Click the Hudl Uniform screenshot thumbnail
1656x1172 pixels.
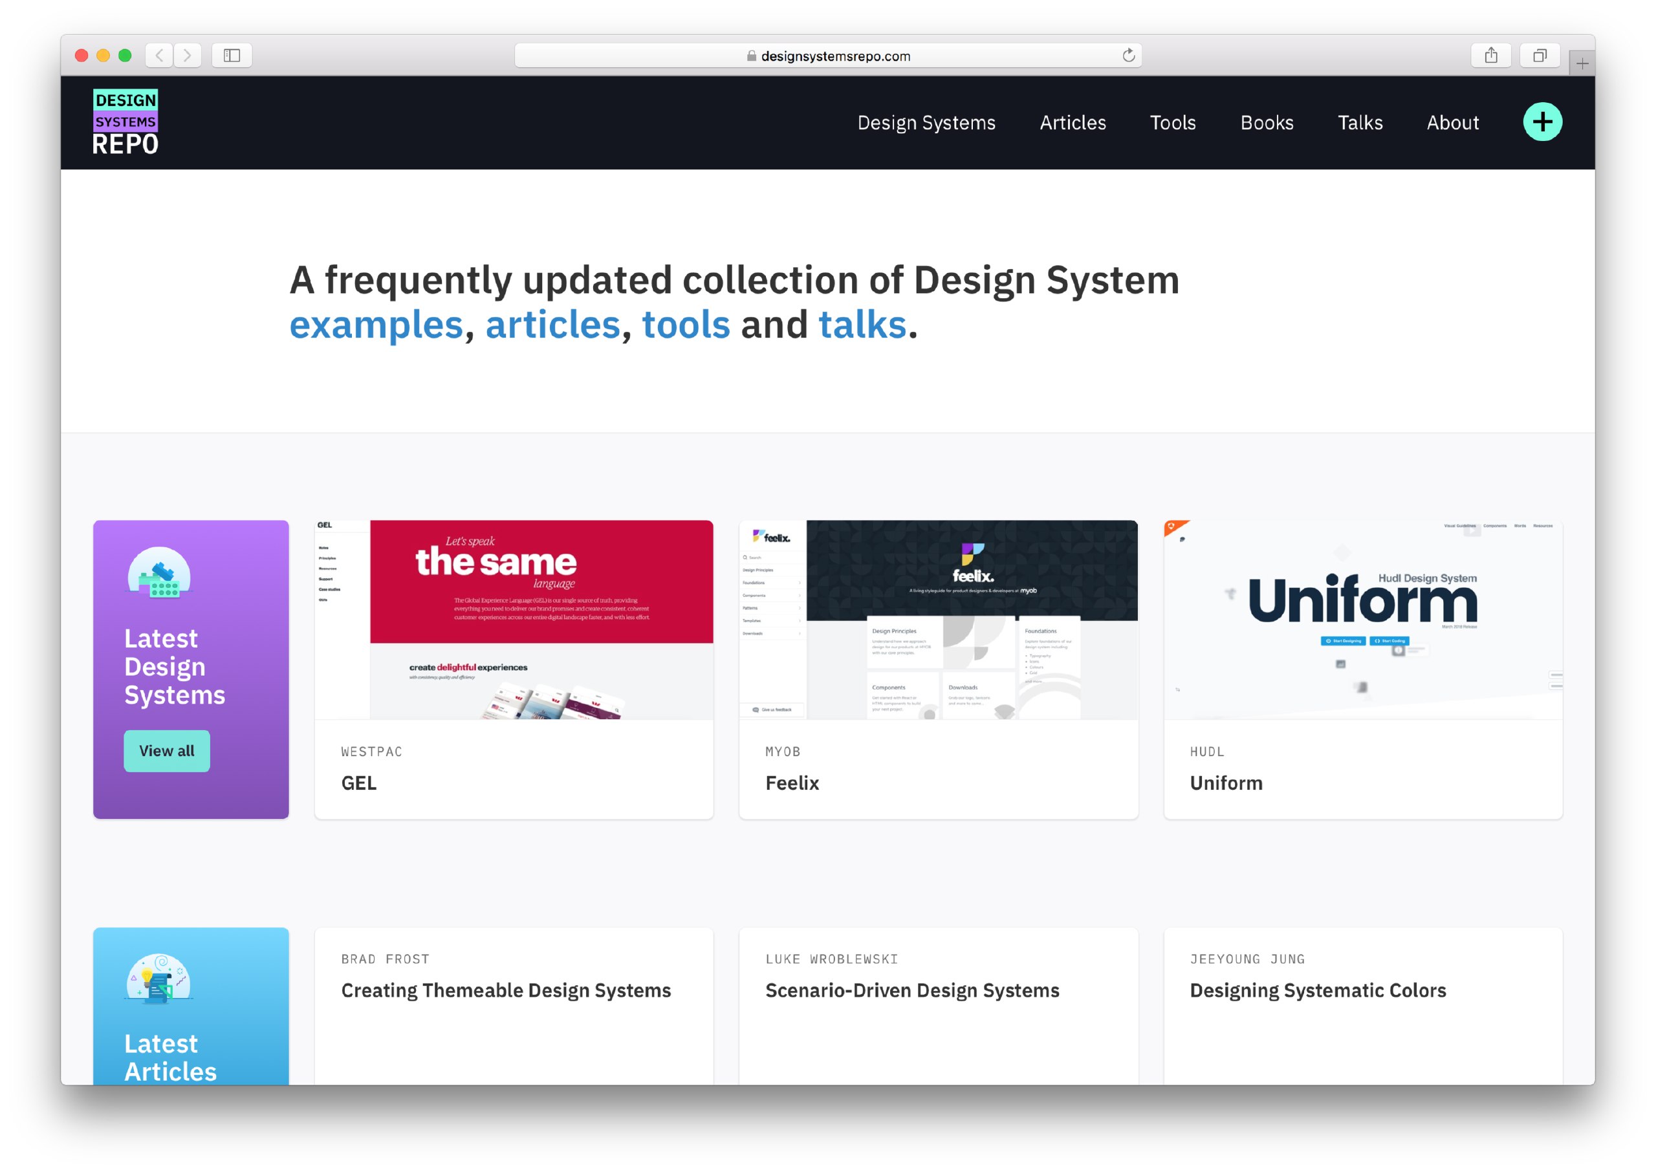click(x=1362, y=619)
